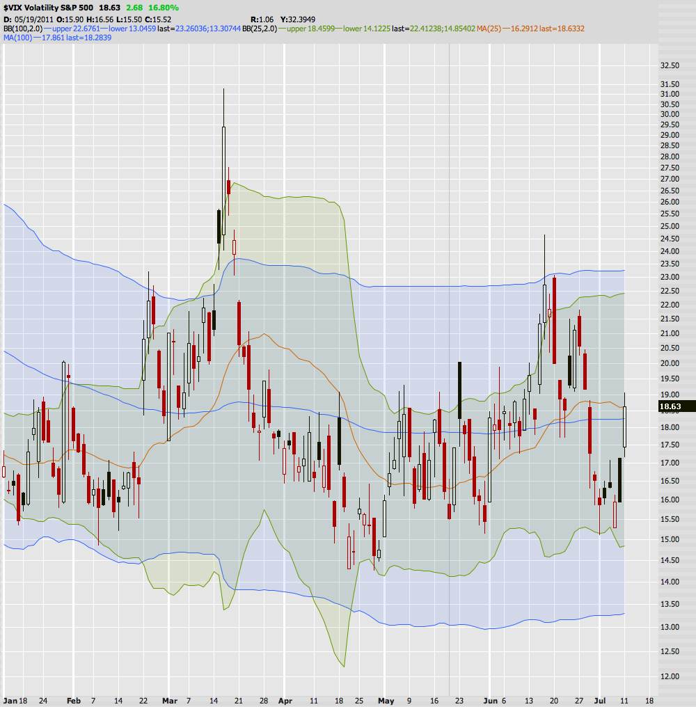Screen dimensions: 696x707
Task: Click the $VIX Volatility S&P 500 title
Action: point(47,8)
